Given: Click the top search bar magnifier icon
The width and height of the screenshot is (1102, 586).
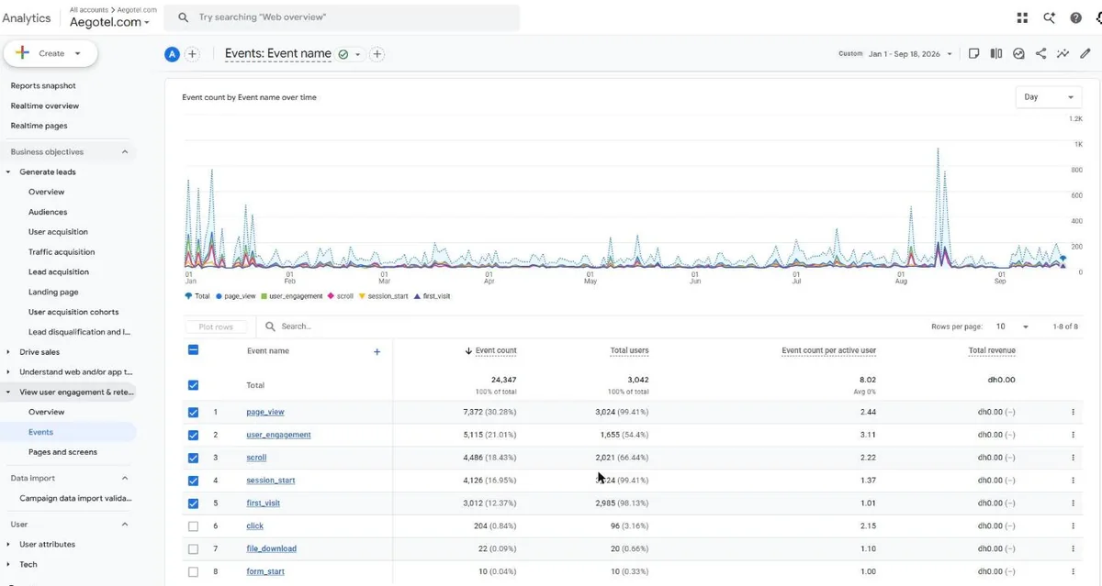Looking at the screenshot, I should [x=184, y=17].
